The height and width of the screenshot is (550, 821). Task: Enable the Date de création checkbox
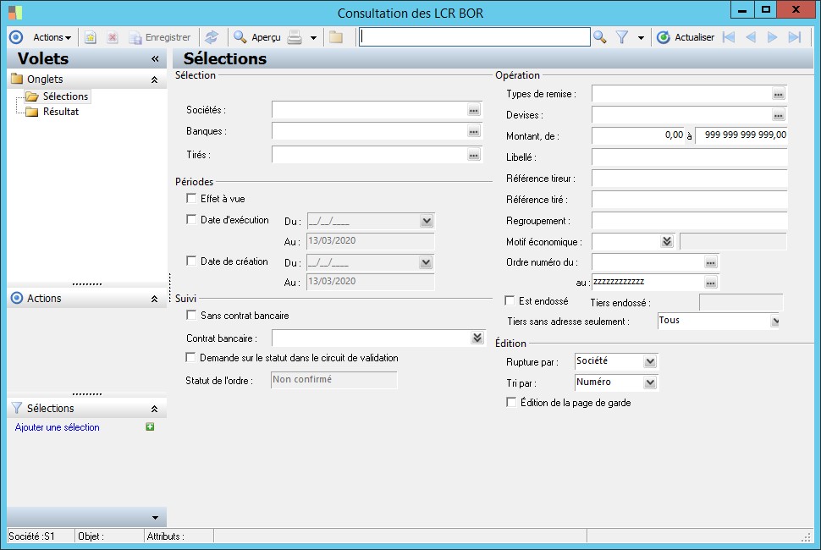pyautogui.click(x=191, y=261)
